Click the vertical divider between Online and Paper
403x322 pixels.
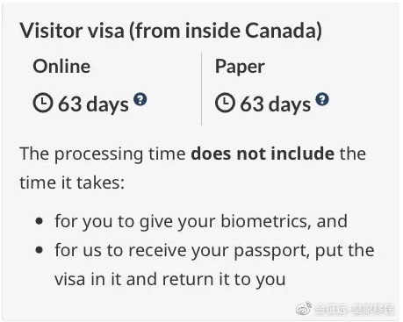[x=201, y=89]
